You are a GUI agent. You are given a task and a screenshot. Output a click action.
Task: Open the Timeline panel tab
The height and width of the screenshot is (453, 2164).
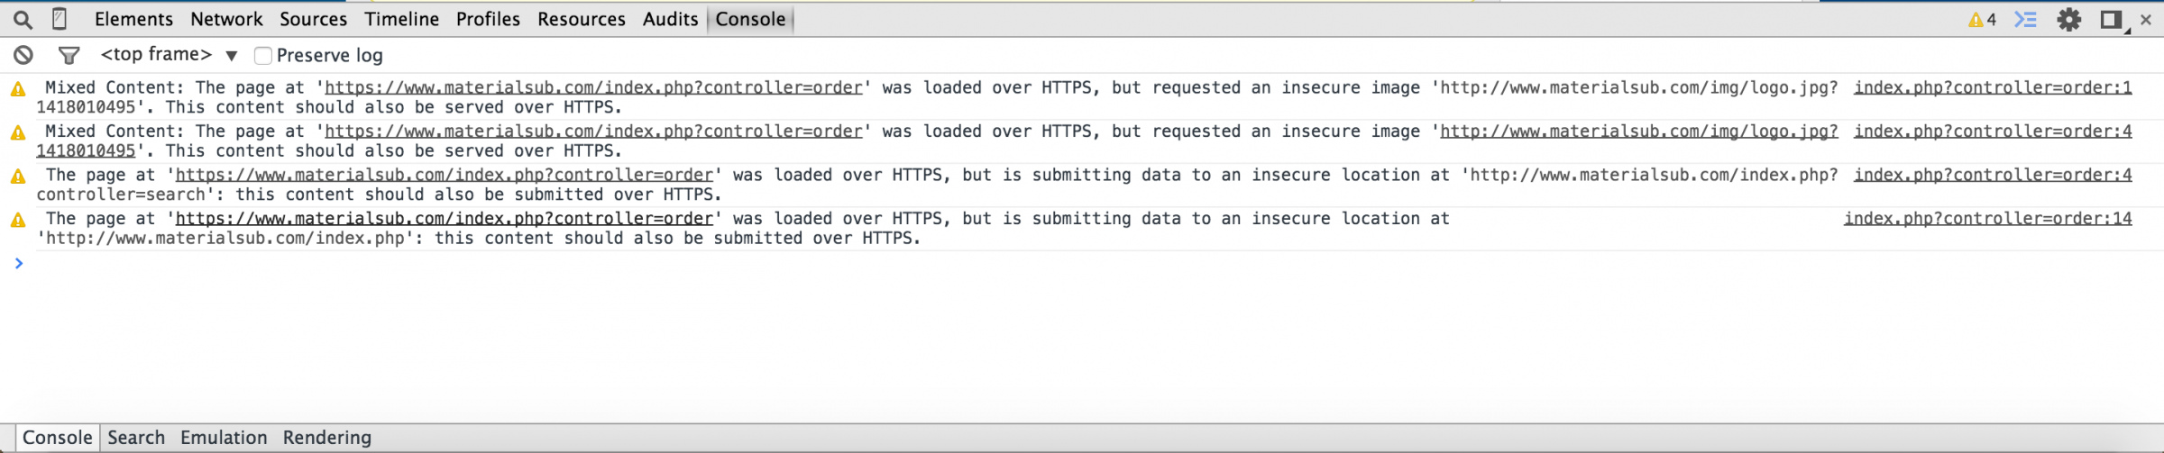[401, 19]
